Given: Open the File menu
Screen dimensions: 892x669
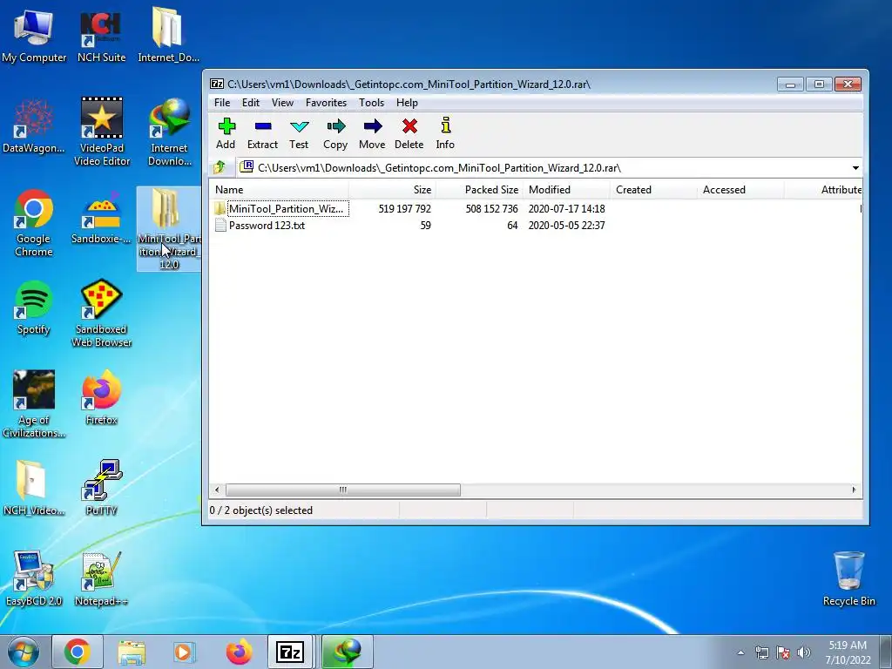Looking at the screenshot, I should coord(222,103).
